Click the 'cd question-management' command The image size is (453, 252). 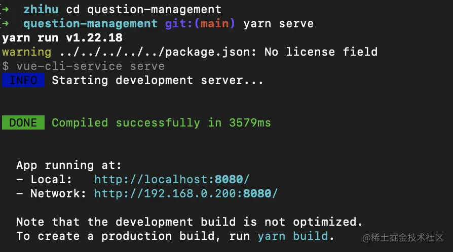pyautogui.click(x=143, y=10)
